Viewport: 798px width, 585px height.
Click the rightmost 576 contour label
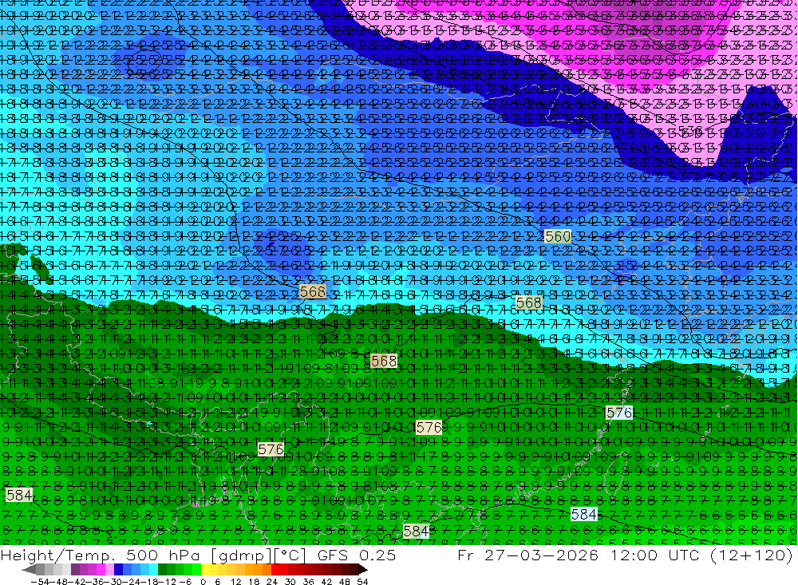tap(619, 413)
